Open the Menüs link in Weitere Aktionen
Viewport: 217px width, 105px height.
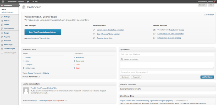[x=181, y=30]
